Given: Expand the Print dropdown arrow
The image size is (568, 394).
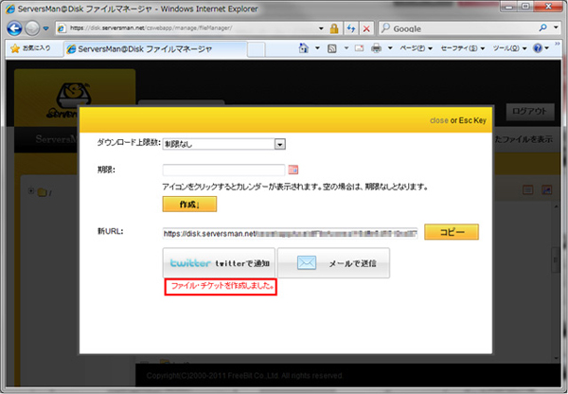Looking at the screenshot, I should click(x=390, y=48).
